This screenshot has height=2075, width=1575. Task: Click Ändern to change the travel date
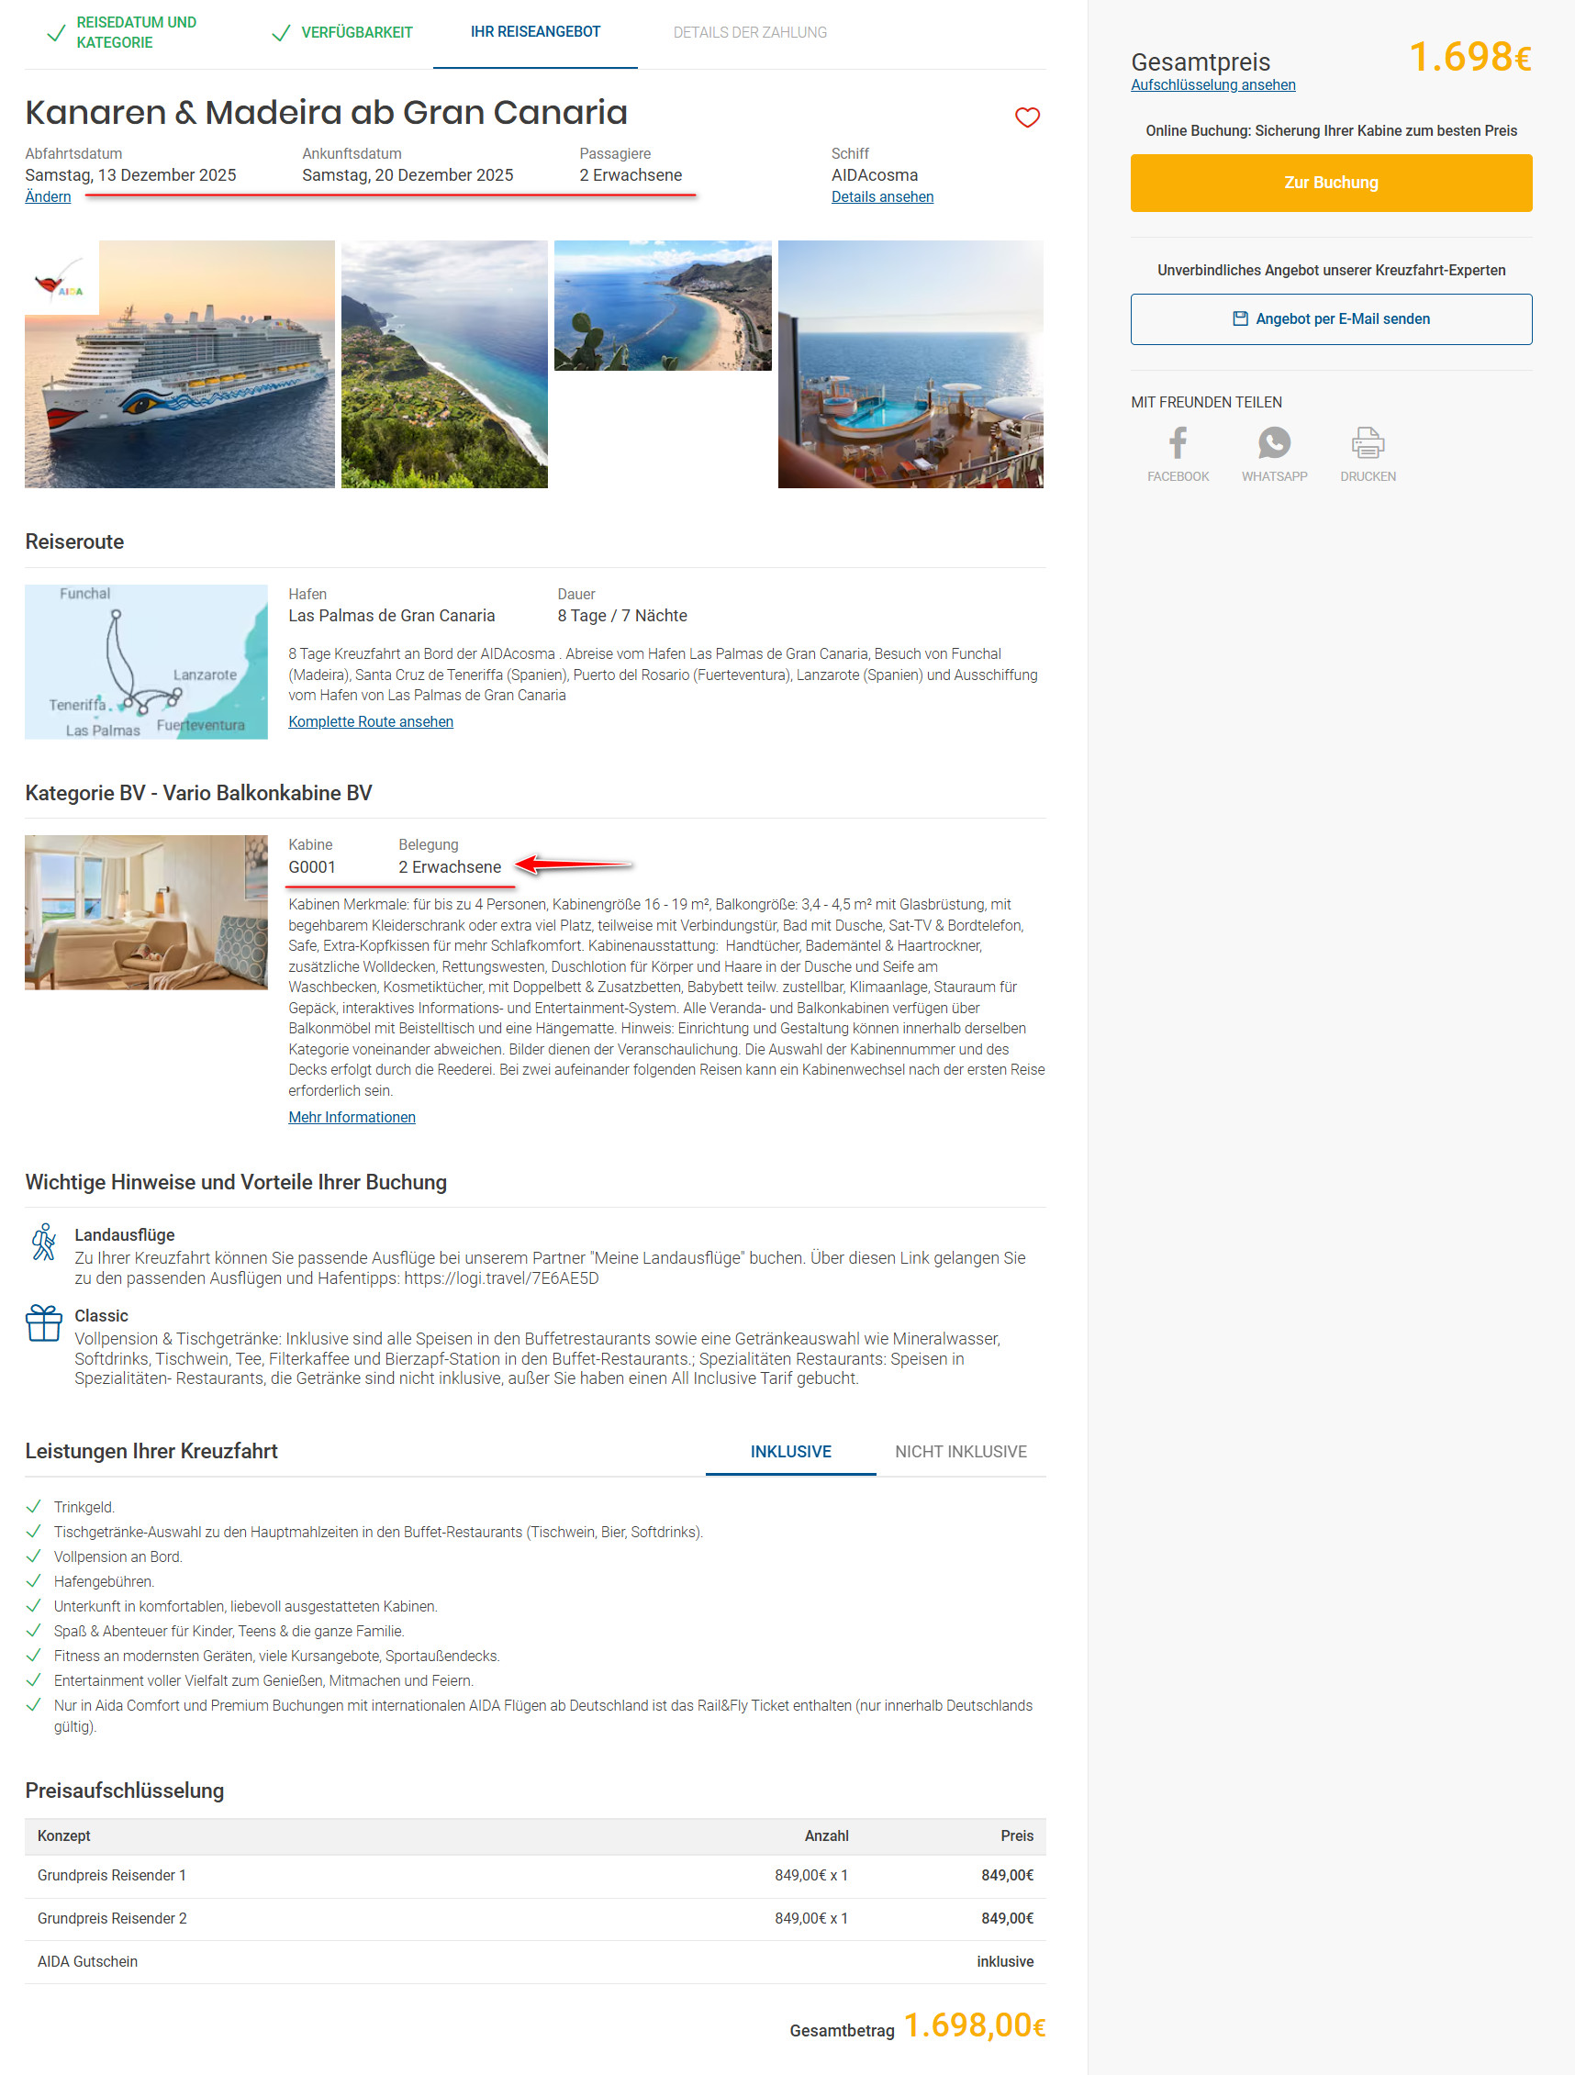click(x=48, y=197)
